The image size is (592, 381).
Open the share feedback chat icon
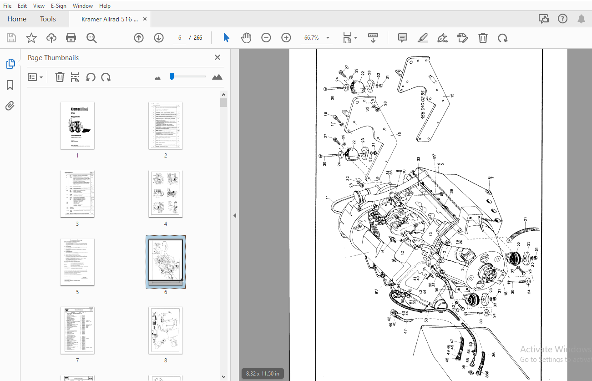pyautogui.click(x=543, y=19)
